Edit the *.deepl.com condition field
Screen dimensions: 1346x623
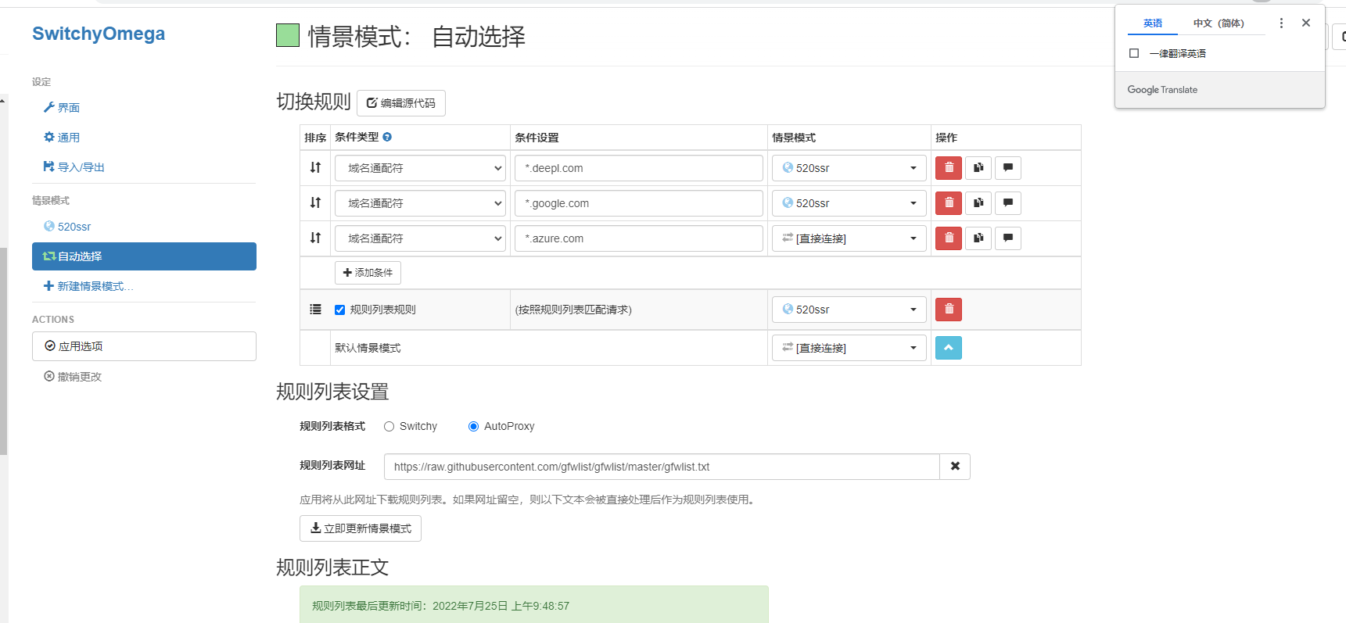[x=639, y=168]
